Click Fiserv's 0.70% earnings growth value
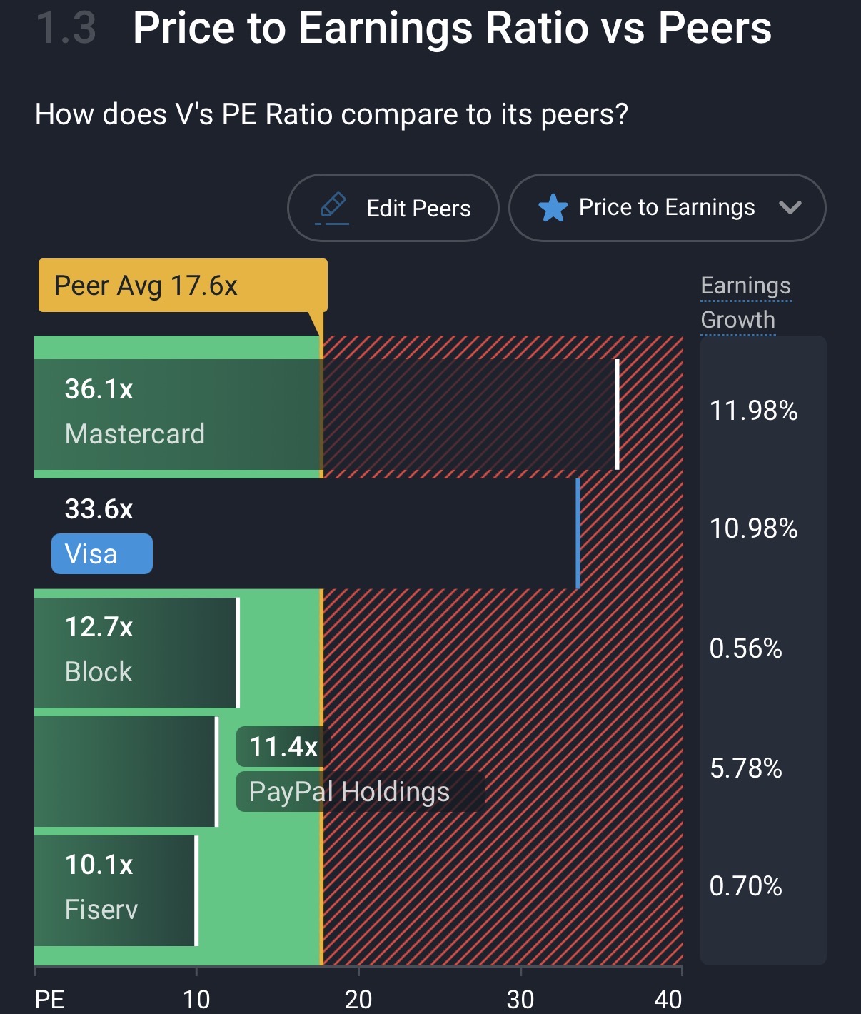The width and height of the screenshot is (861, 1014). (x=745, y=887)
